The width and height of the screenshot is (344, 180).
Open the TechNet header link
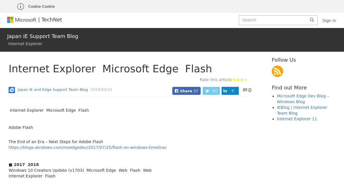pos(52,20)
